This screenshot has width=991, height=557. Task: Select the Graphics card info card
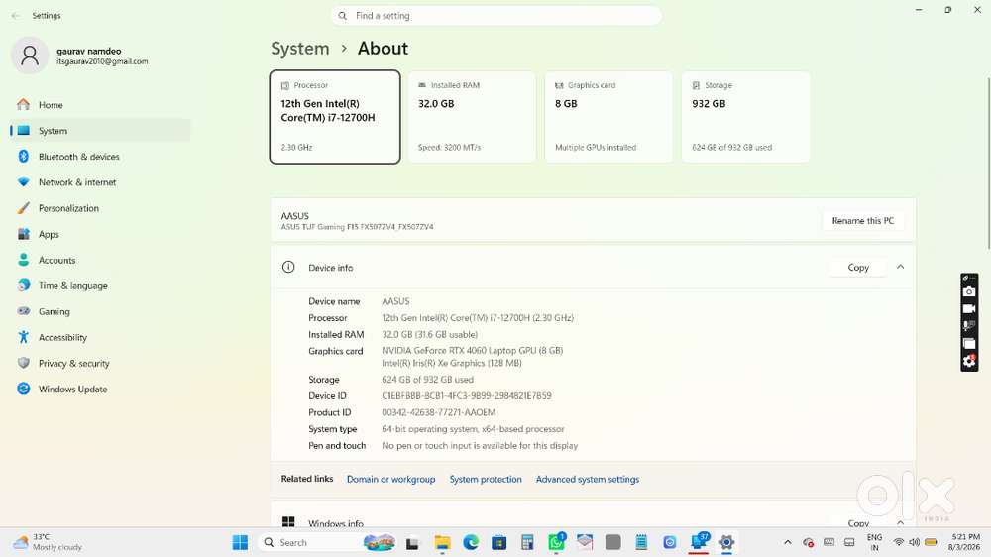pos(608,117)
